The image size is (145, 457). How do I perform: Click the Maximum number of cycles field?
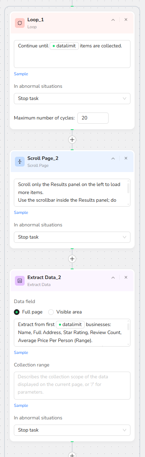pyautogui.click(x=93, y=118)
